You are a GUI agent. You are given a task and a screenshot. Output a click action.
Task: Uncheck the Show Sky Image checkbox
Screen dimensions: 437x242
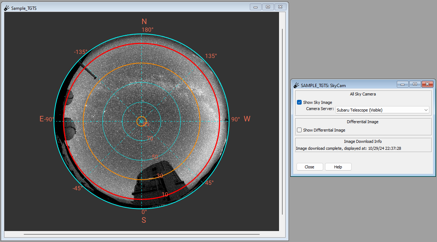(x=299, y=102)
